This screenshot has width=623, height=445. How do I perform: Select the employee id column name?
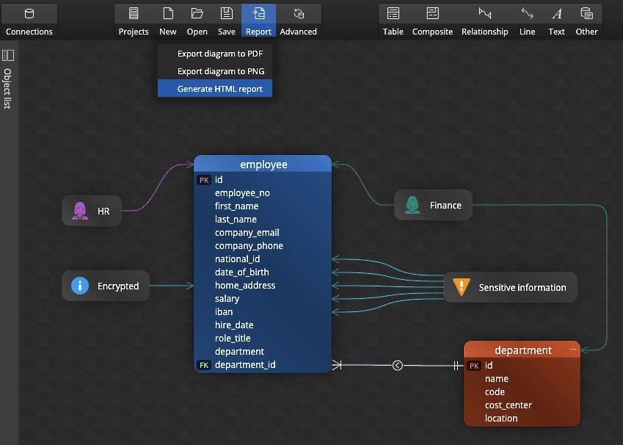(219, 180)
